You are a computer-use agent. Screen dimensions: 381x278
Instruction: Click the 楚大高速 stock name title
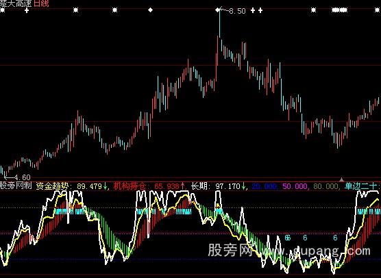point(16,3)
